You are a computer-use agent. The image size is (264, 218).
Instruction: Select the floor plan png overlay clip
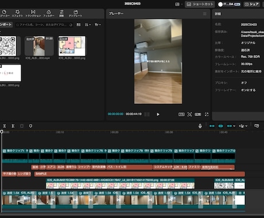pyautogui.click(x=120, y=184)
